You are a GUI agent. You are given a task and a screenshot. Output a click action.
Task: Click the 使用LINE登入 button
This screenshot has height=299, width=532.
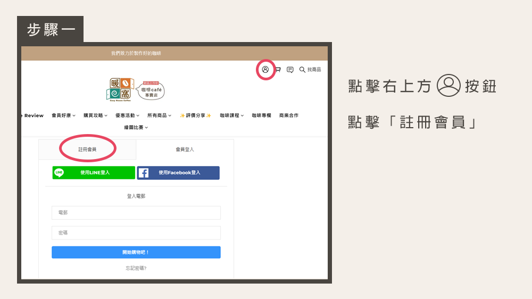94,173
